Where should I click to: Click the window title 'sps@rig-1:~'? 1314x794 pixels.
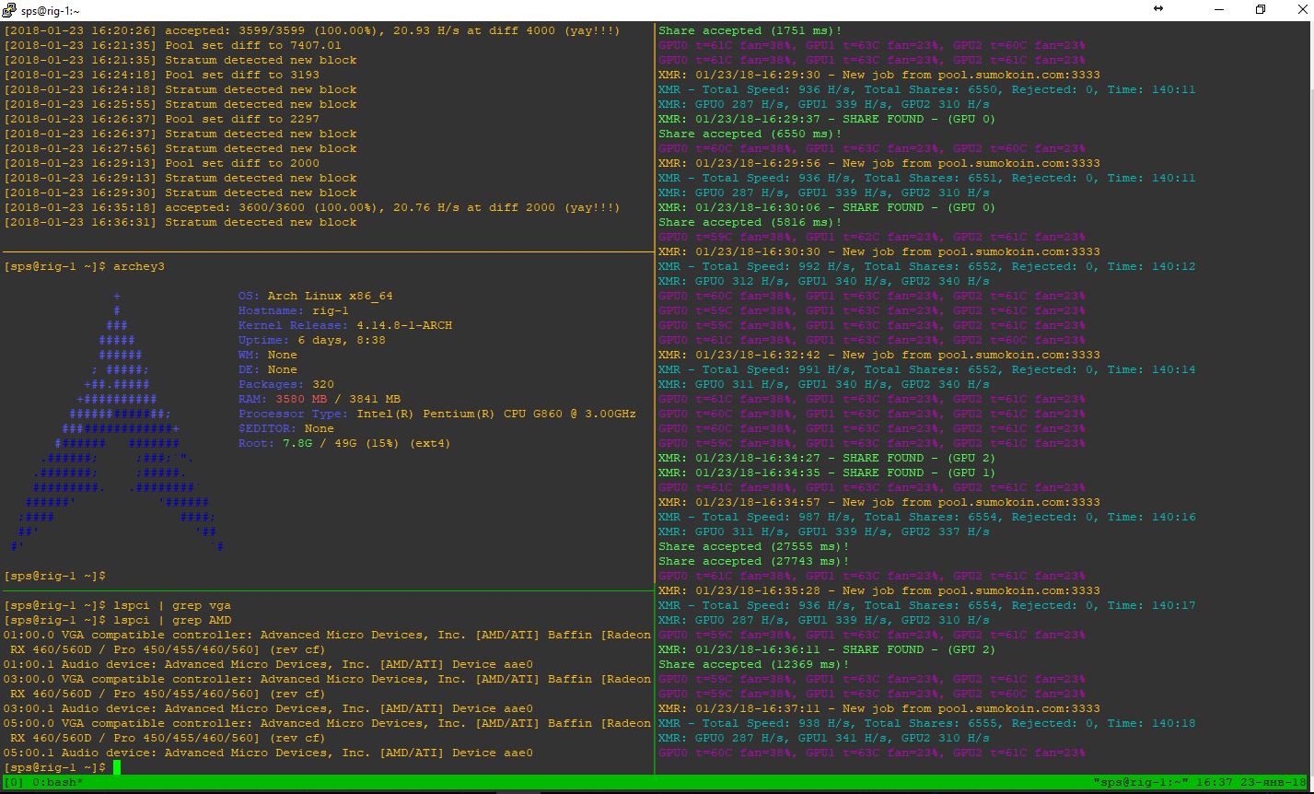tap(50, 10)
